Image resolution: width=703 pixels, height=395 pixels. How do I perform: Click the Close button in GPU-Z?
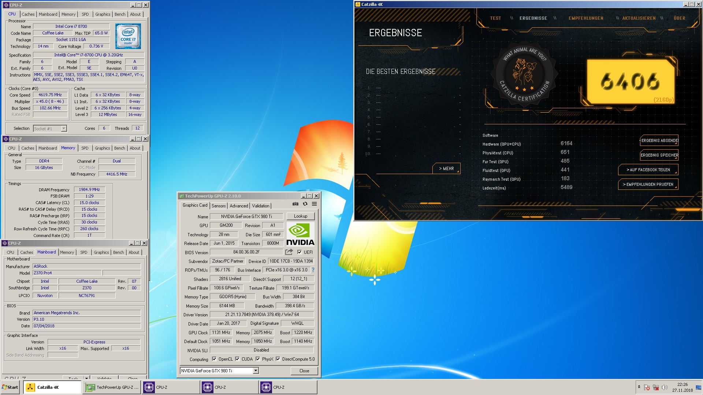(304, 371)
